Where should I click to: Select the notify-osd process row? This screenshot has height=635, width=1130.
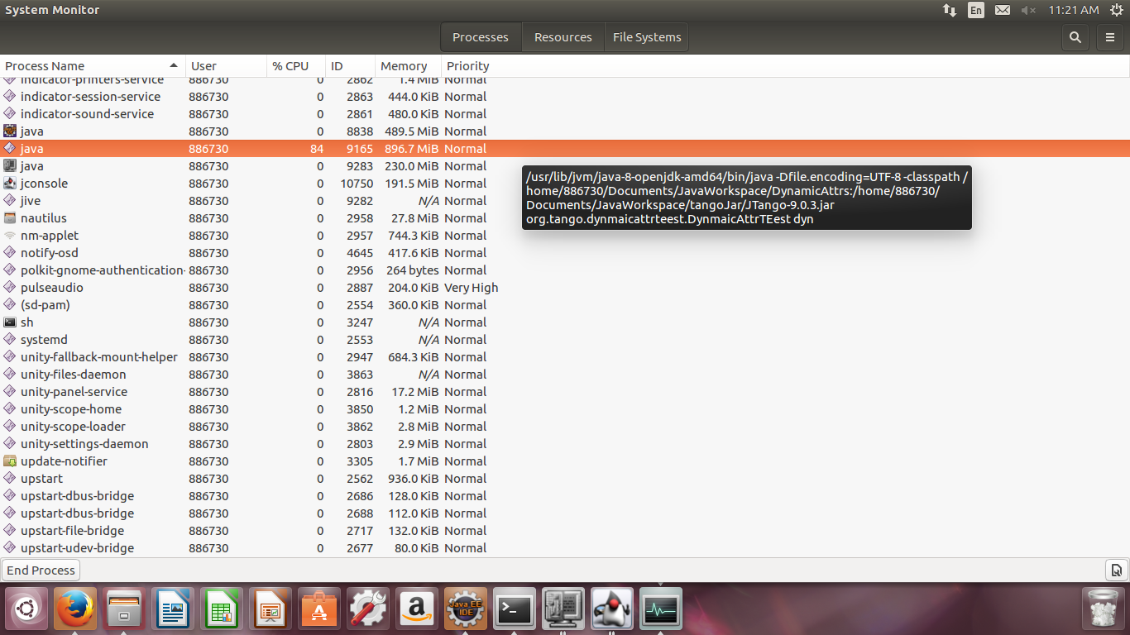(565, 253)
